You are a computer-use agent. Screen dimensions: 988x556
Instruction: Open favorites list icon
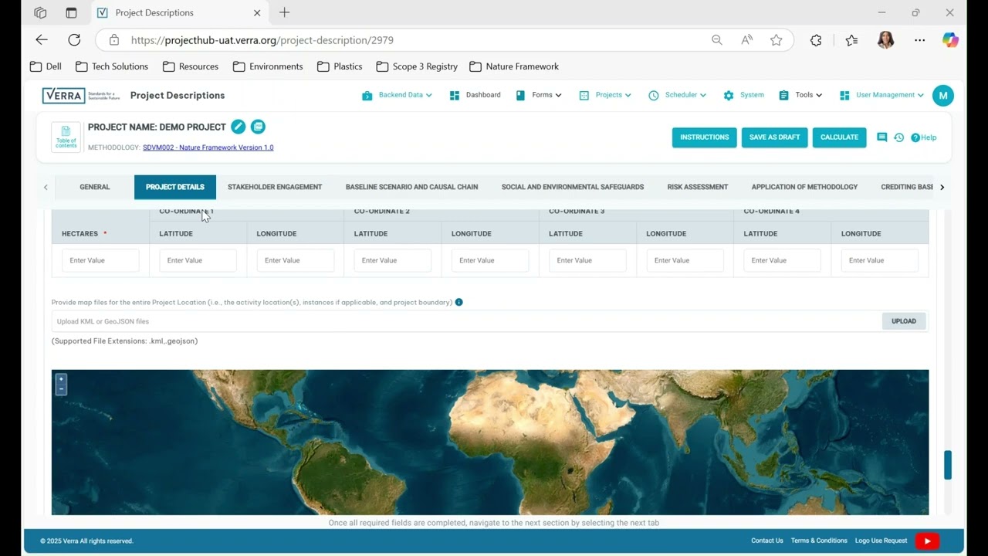[851, 40]
